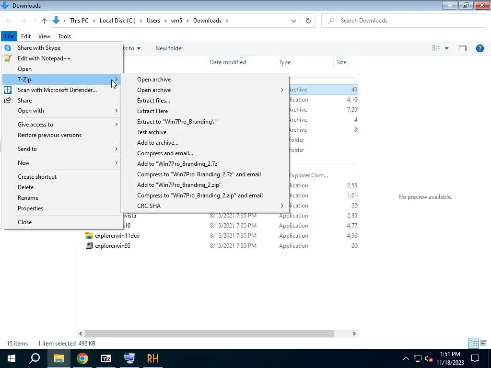Go back with the back arrow
491x368 pixels.
(9, 21)
